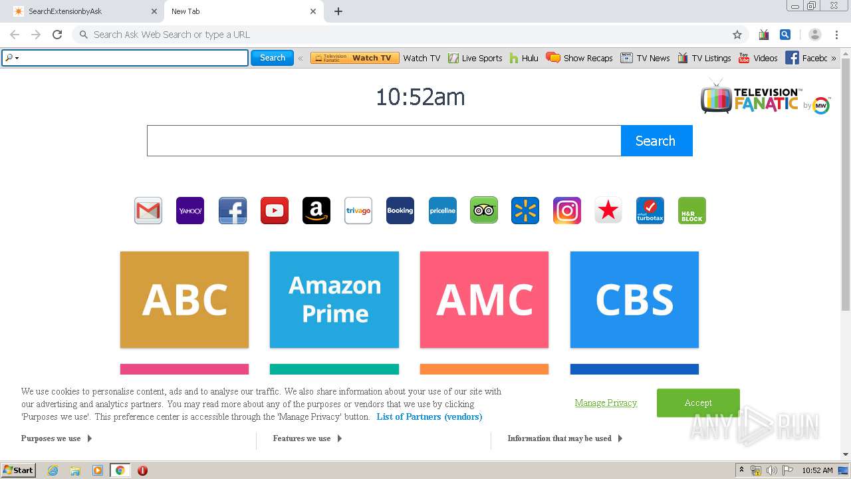The width and height of the screenshot is (851, 479).
Task: Close the SearchExtensionbyAsk tab
Action: [x=154, y=11]
